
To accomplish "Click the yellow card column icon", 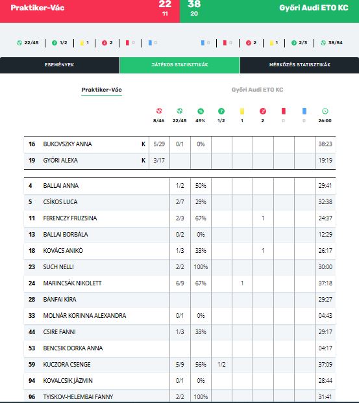I will coord(242,111).
